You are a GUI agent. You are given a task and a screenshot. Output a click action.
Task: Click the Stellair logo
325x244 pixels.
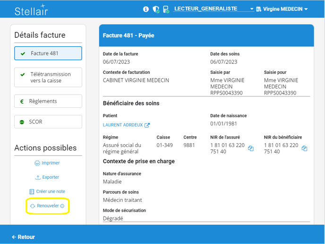31,10
